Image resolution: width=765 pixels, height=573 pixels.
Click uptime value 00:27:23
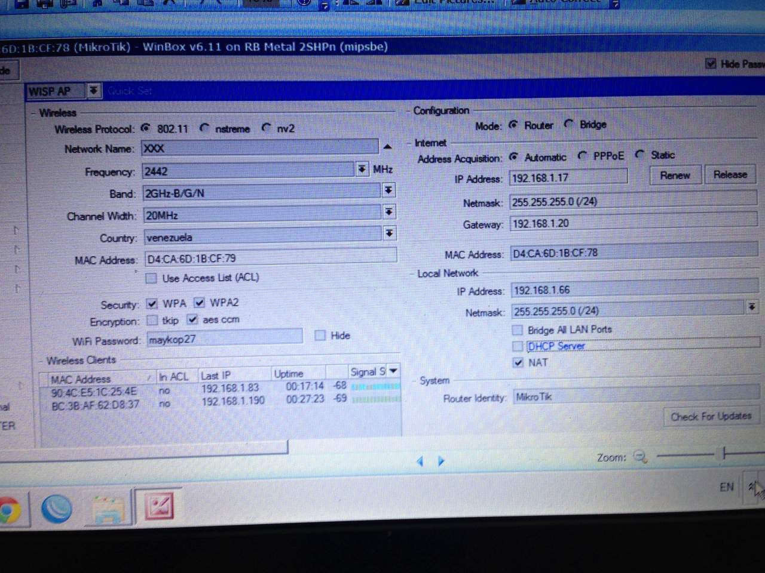click(x=305, y=399)
